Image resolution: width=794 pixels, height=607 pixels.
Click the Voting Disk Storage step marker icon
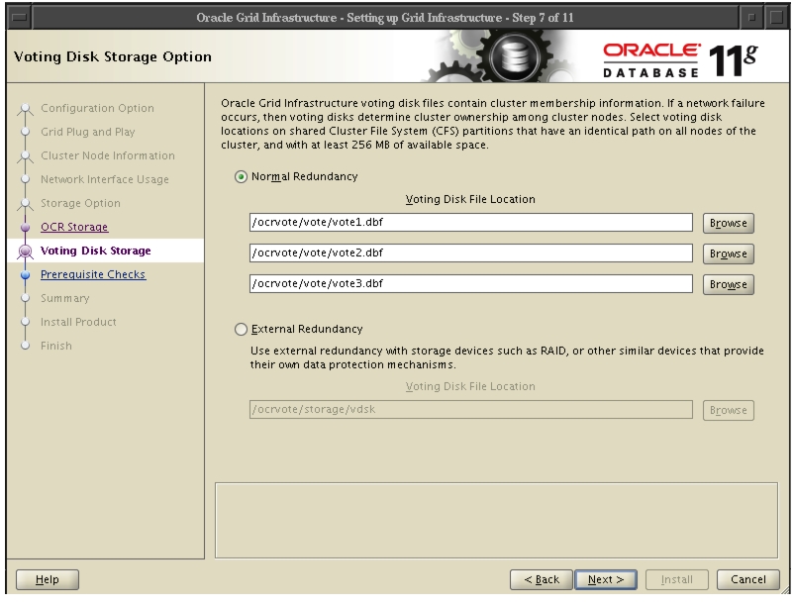26,251
